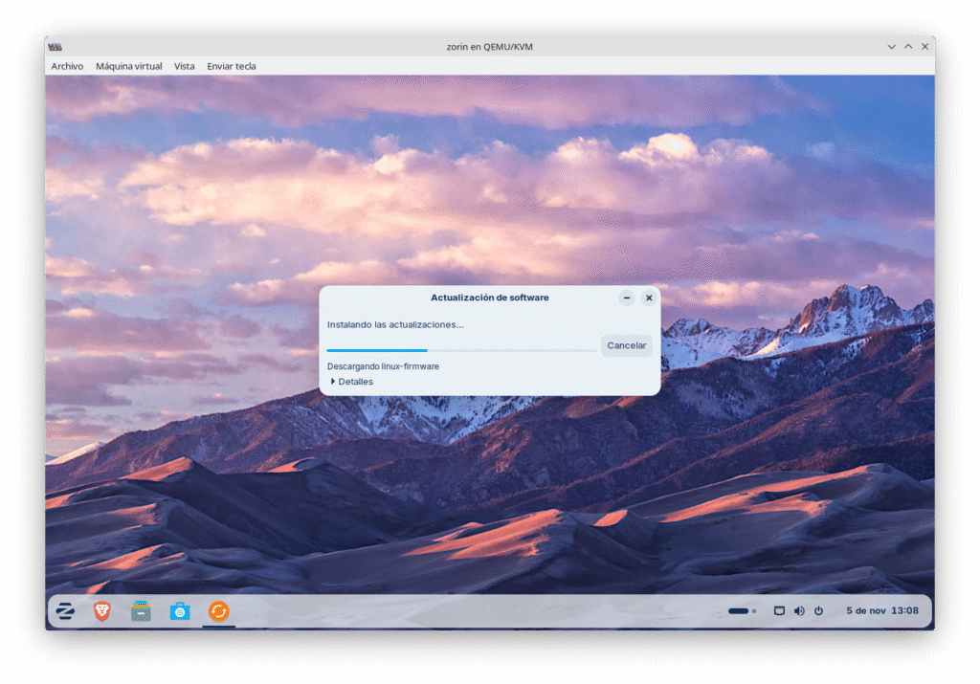Open the Software store taskbar icon
Screen dimensions: 980x684
(x=180, y=611)
